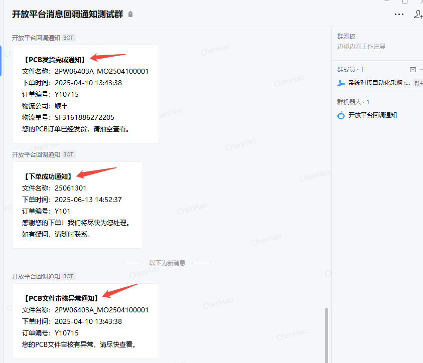Click sender name above 下单成功通知 message
The height and width of the screenshot is (363, 423).
[x=36, y=154]
